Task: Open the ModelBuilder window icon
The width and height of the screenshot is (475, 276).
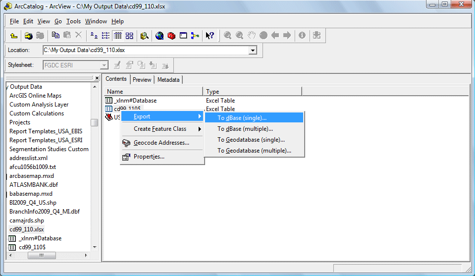Action: coord(195,36)
